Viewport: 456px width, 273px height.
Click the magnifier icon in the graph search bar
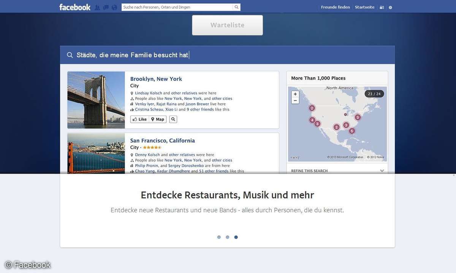70,55
